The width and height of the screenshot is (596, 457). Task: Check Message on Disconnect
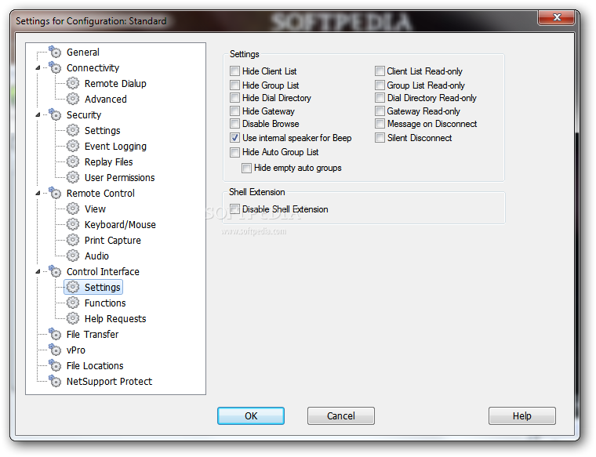point(380,124)
